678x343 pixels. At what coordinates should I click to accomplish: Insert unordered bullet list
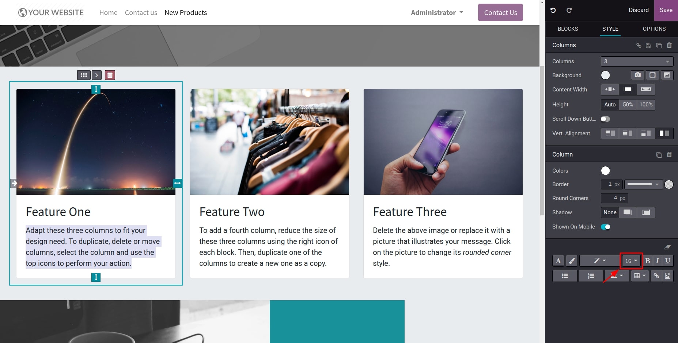565,276
